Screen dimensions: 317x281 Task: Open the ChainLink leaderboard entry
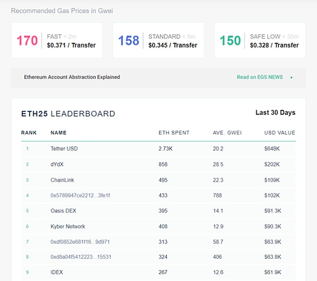click(x=62, y=180)
